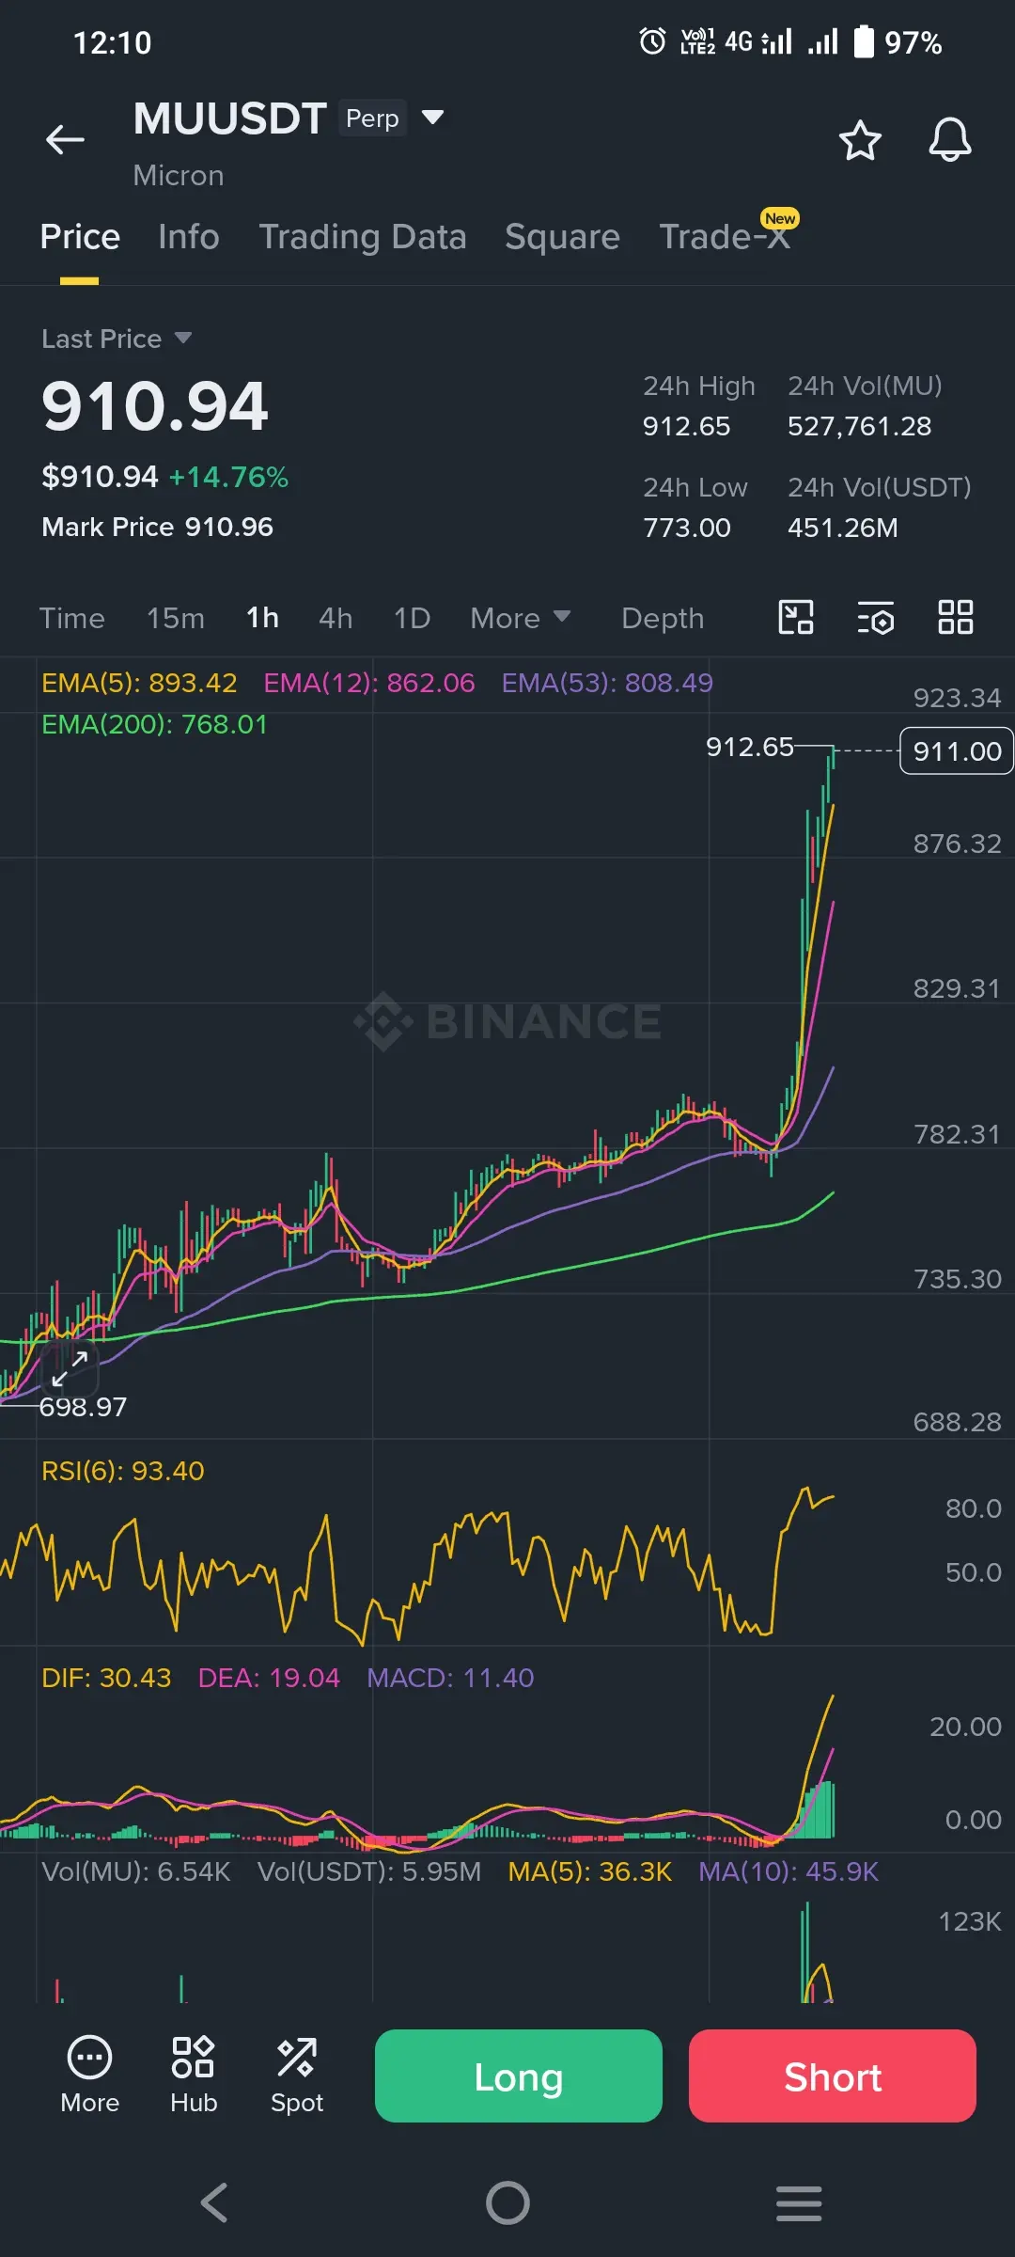Image resolution: width=1015 pixels, height=2257 pixels.
Task: Open the Trading Data tab
Action: click(x=363, y=237)
